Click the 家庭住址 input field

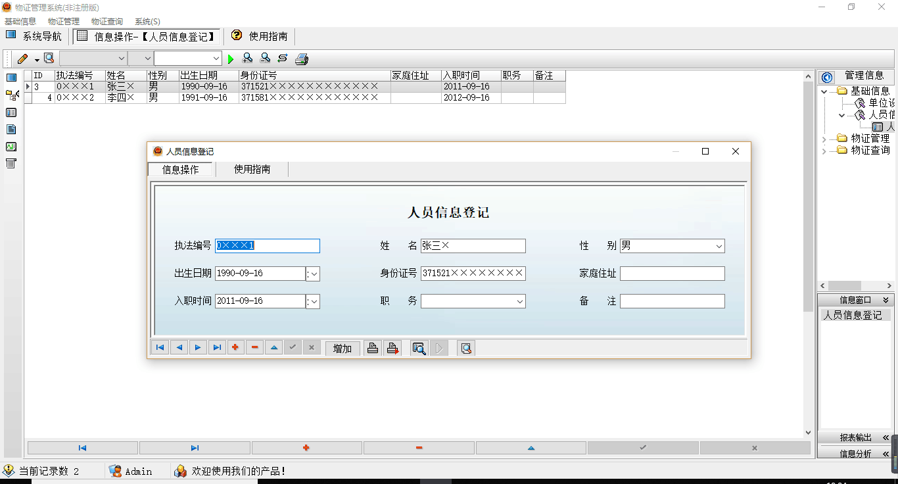point(673,274)
